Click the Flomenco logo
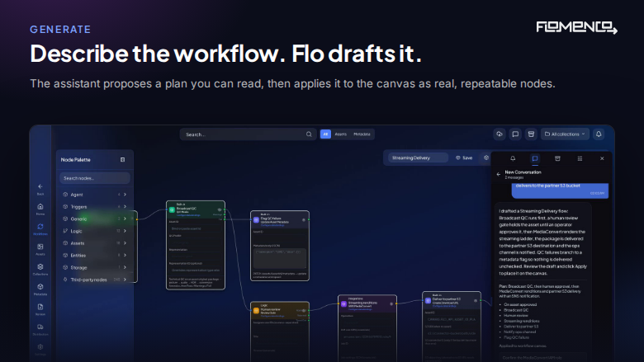This screenshot has width=644, height=362. click(576, 27)
